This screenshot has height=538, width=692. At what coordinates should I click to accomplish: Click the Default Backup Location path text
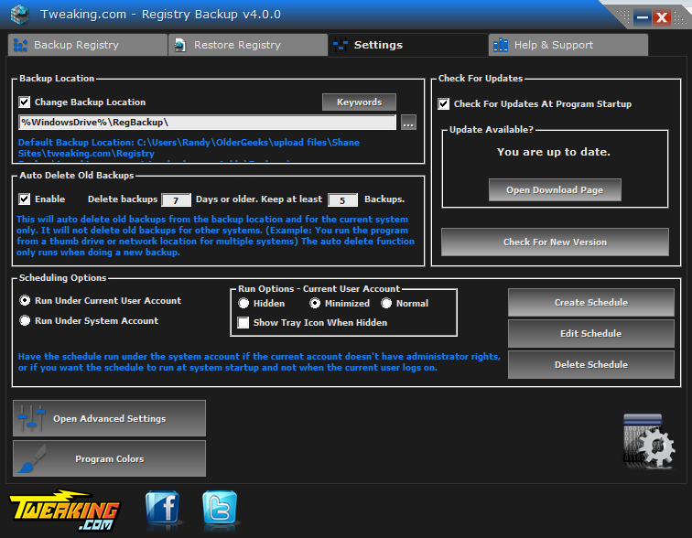click(x=189, y=147)
